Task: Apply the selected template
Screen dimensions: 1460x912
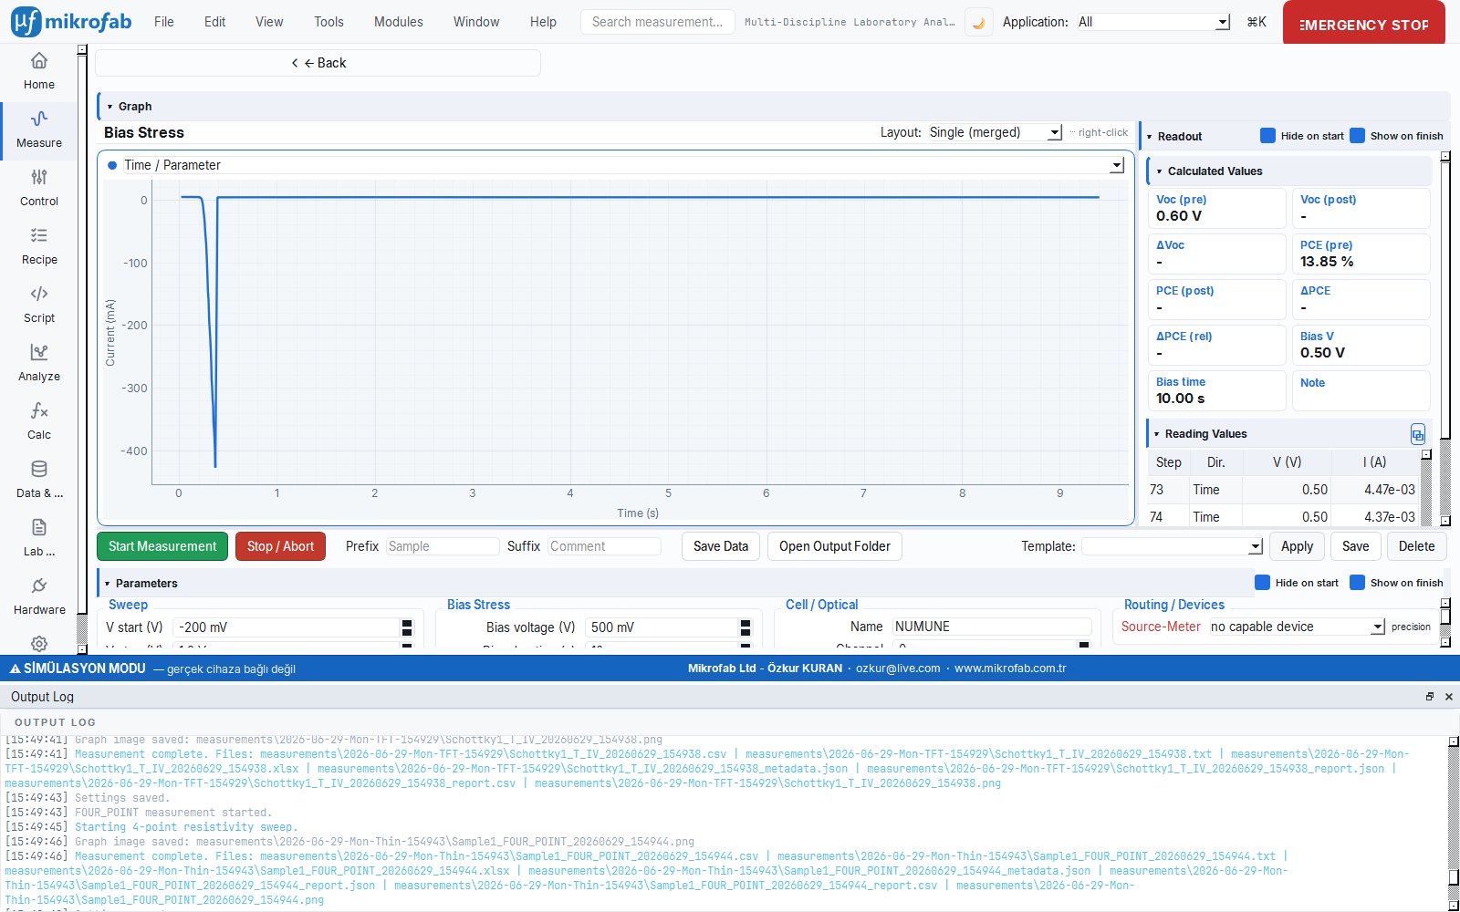Action: tap(1297, 546)
